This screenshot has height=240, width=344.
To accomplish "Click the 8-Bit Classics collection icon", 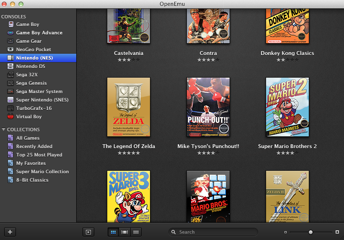I will [x=10, y=180].
